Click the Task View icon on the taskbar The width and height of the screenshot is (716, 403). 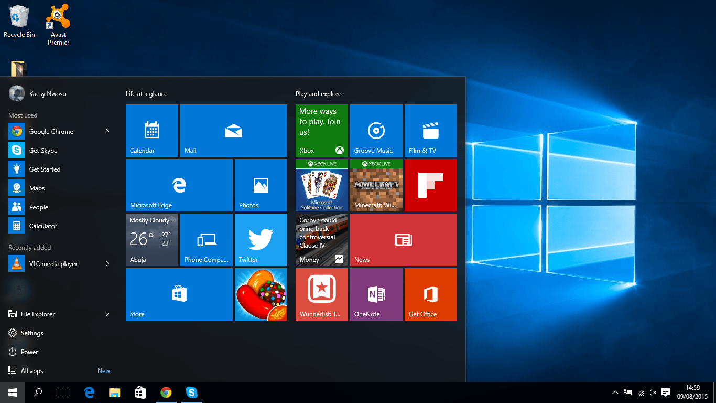coord(63,392)
